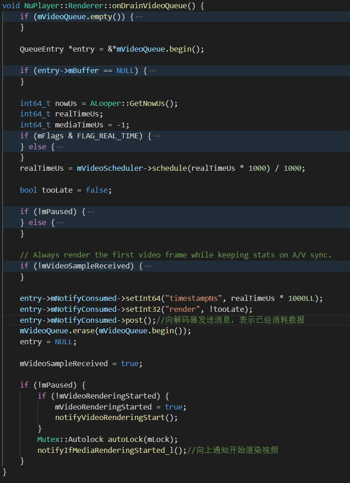
Task: Click the onDrainVideoQueue function name
Action: [149, 6]
